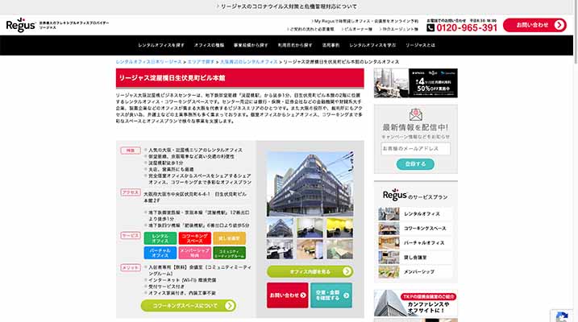The image size is (578, 322).
Task: Click the Regus logo
Action: 21,25
